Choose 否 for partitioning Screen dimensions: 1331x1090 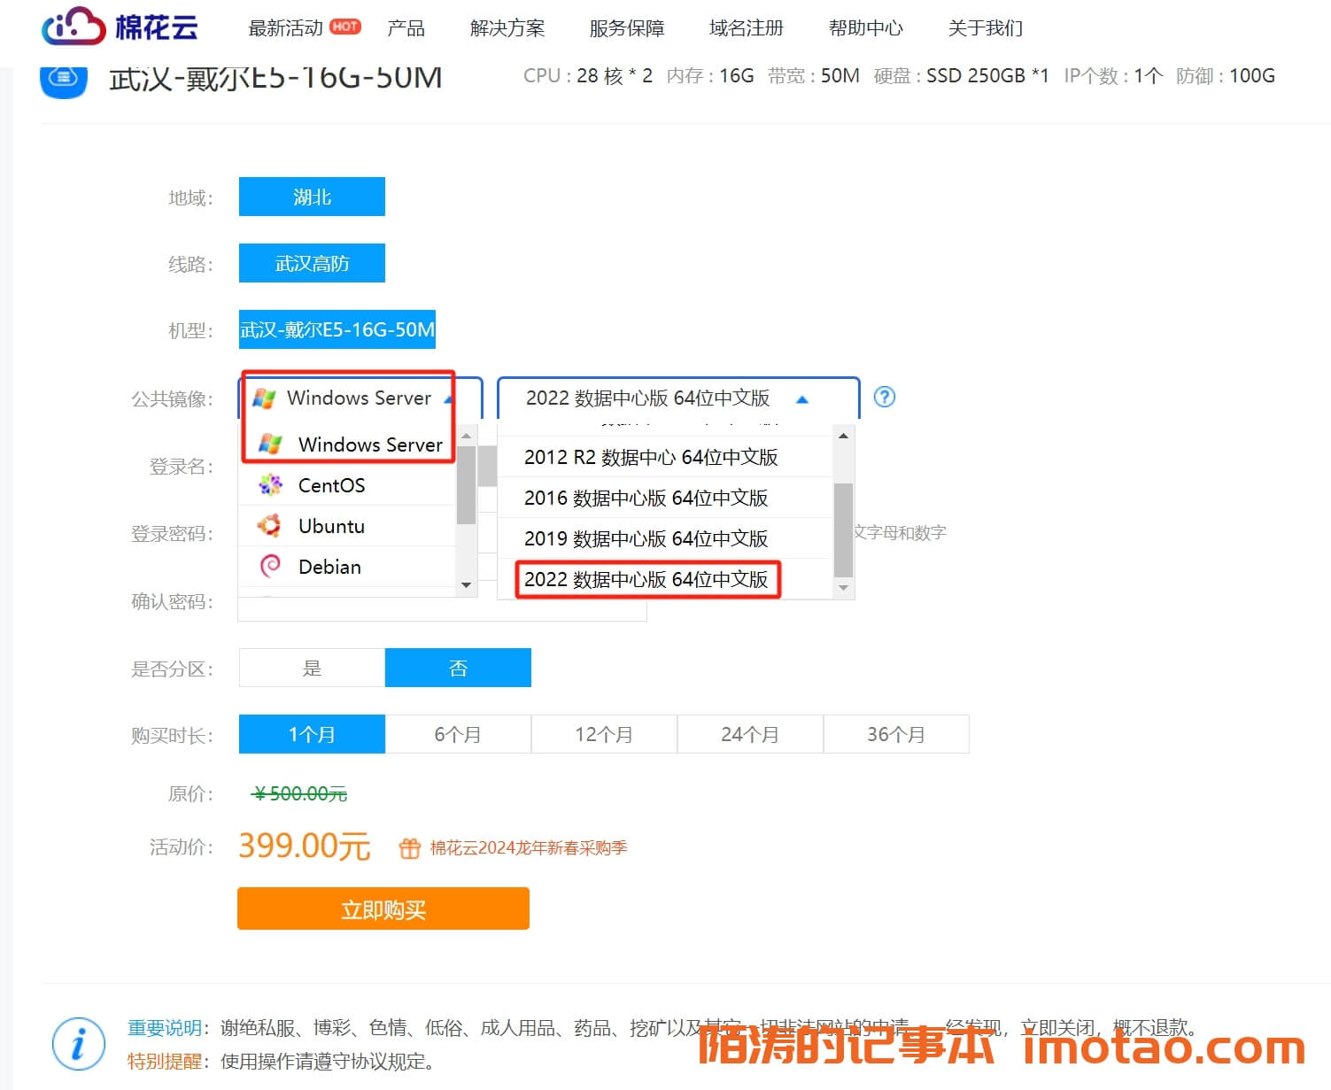pyautogui.click(x=458, y=668)
